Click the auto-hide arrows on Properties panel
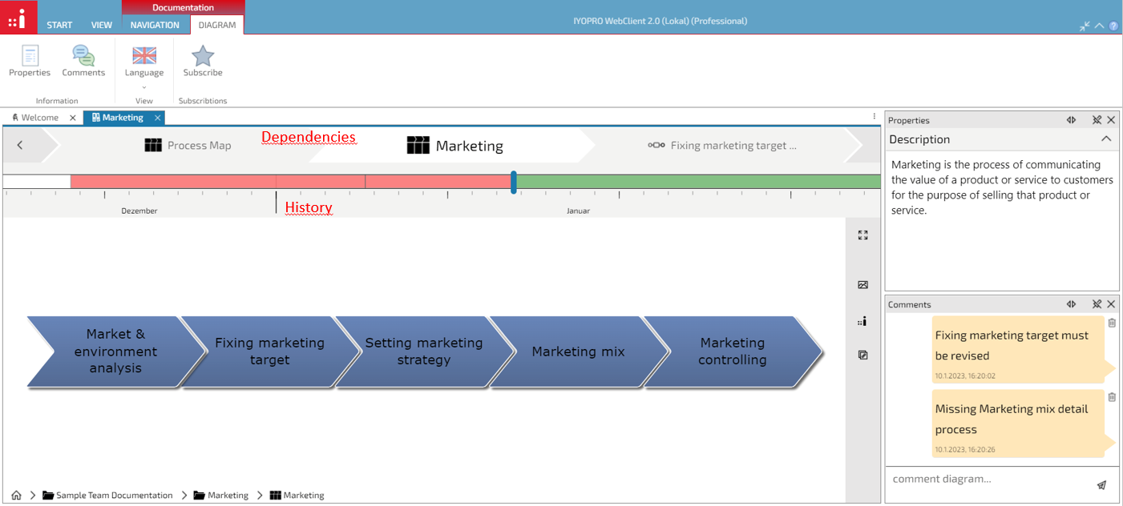 [x=1071, y=120]
